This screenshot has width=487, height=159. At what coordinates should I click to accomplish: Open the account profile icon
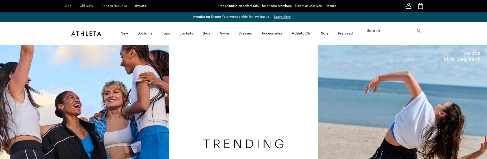[408, 6]
